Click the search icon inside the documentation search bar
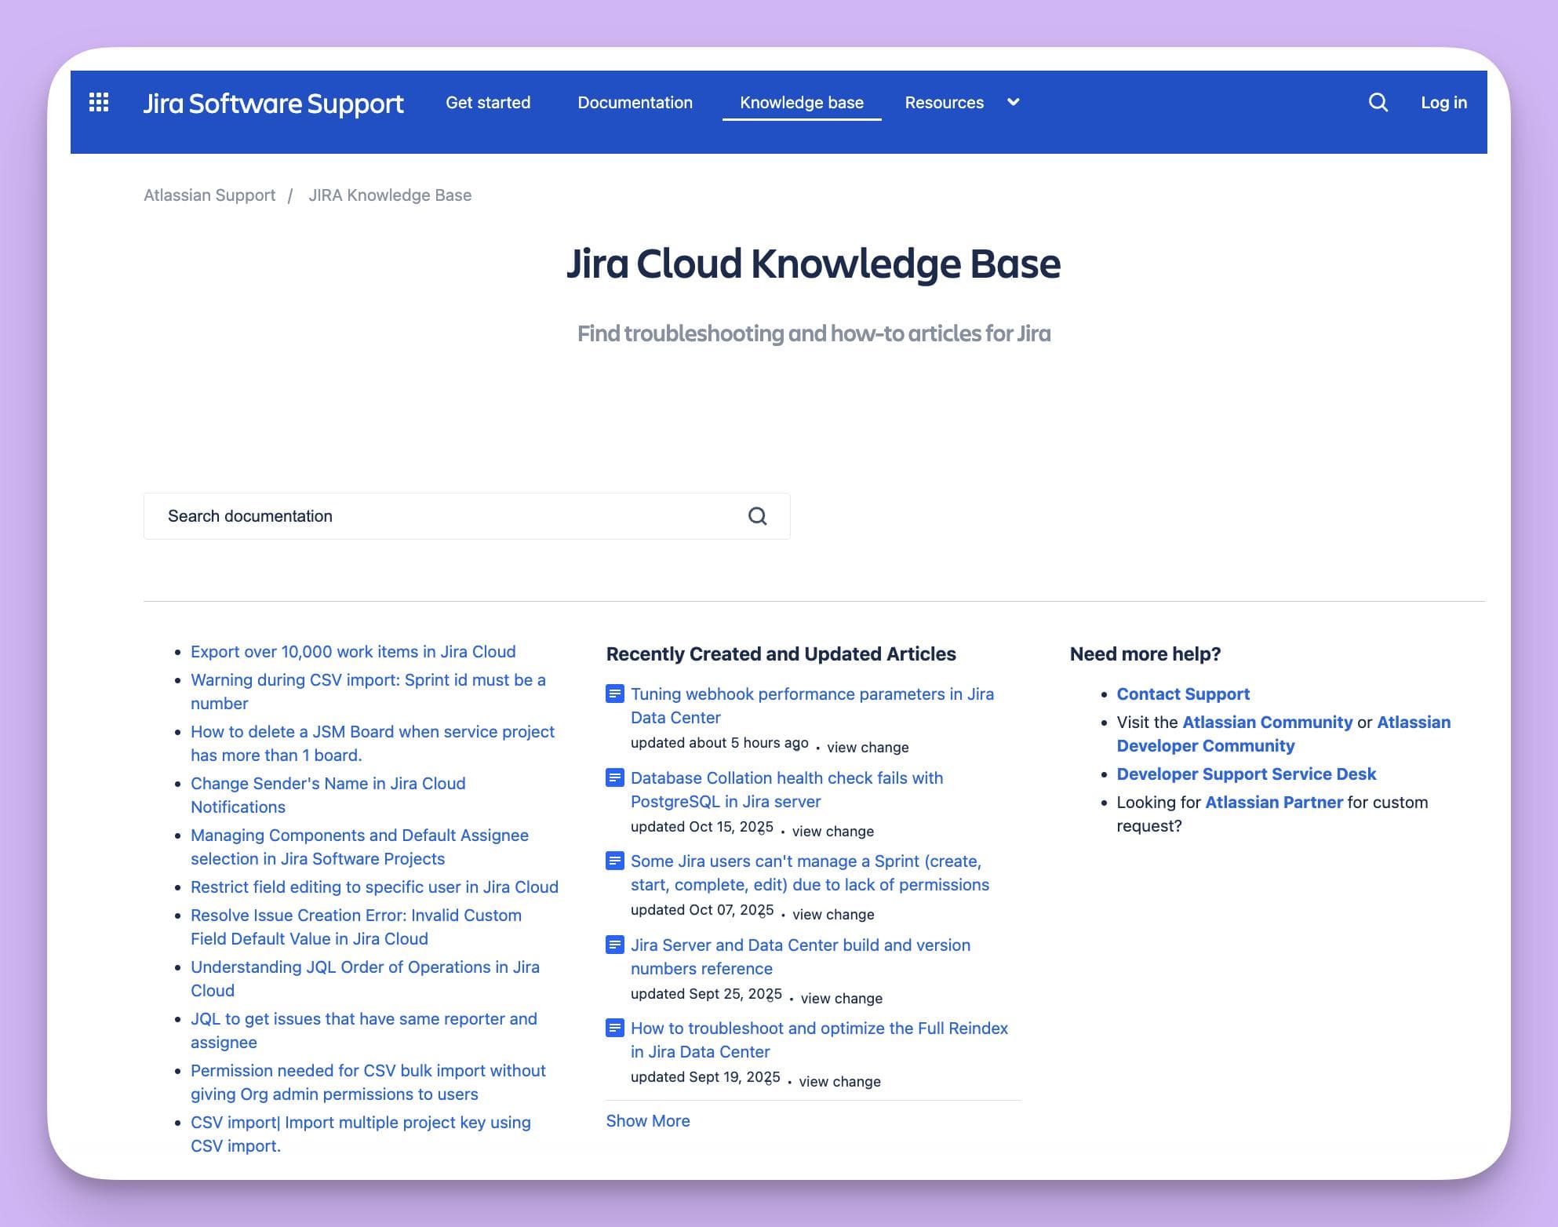The height and width of the screenshot is (1227, 1558). tap(756, 515)
